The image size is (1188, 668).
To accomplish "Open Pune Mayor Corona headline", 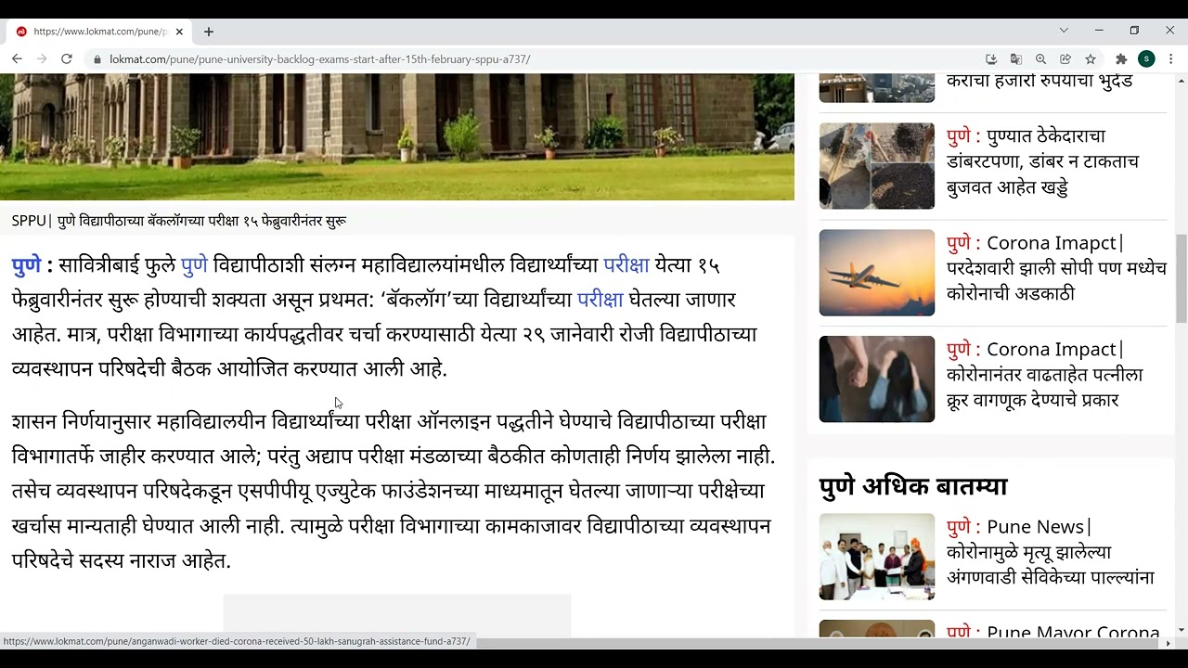I will click(1053, 631).
